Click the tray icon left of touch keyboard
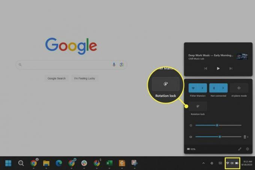 (212, 163)
